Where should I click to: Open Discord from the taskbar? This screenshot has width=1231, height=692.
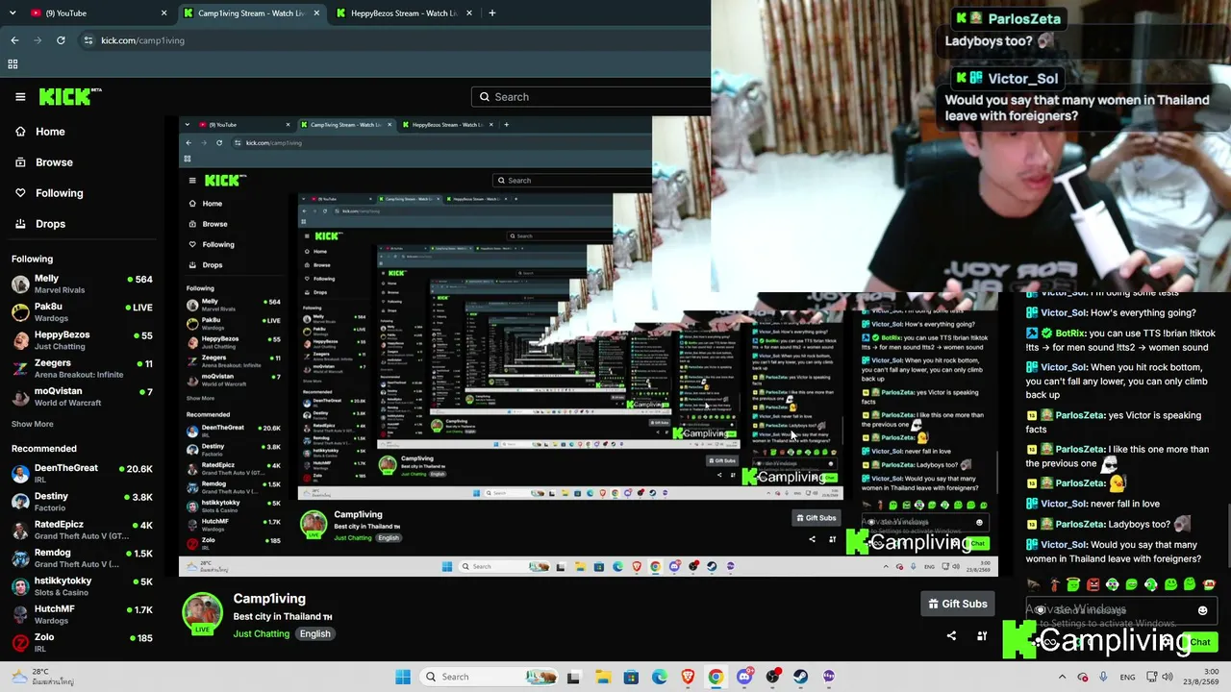click(744, 677)
